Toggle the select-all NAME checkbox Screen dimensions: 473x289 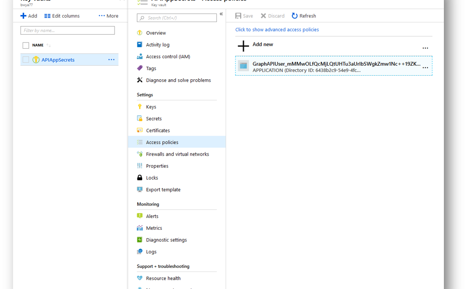(26, 45)
